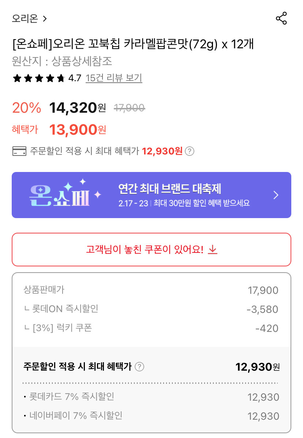Tap the arrow on the 온쇼페 banner

tap(276, 195)
